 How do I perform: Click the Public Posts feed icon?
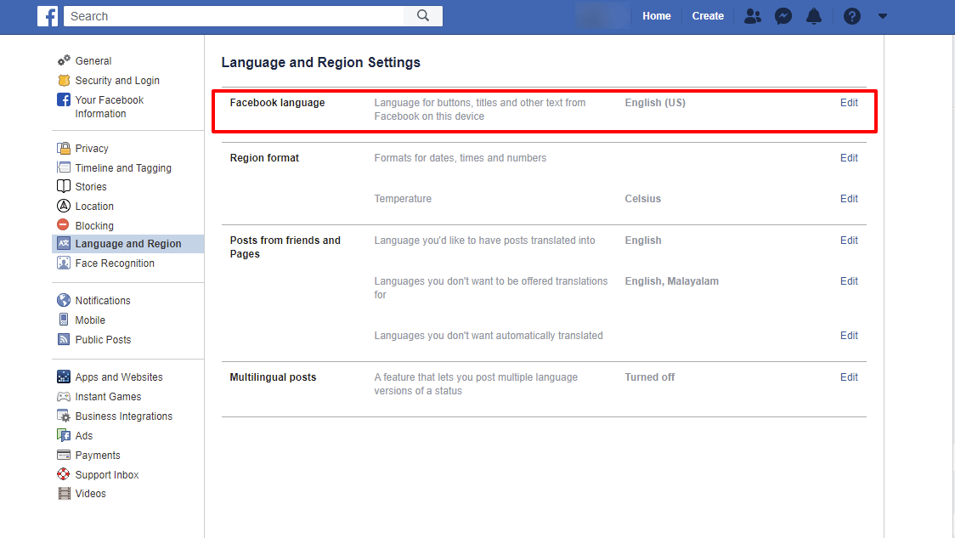point(64,339)
